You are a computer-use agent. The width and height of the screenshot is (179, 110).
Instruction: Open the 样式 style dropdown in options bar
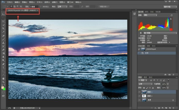click(x=62, y=7)
